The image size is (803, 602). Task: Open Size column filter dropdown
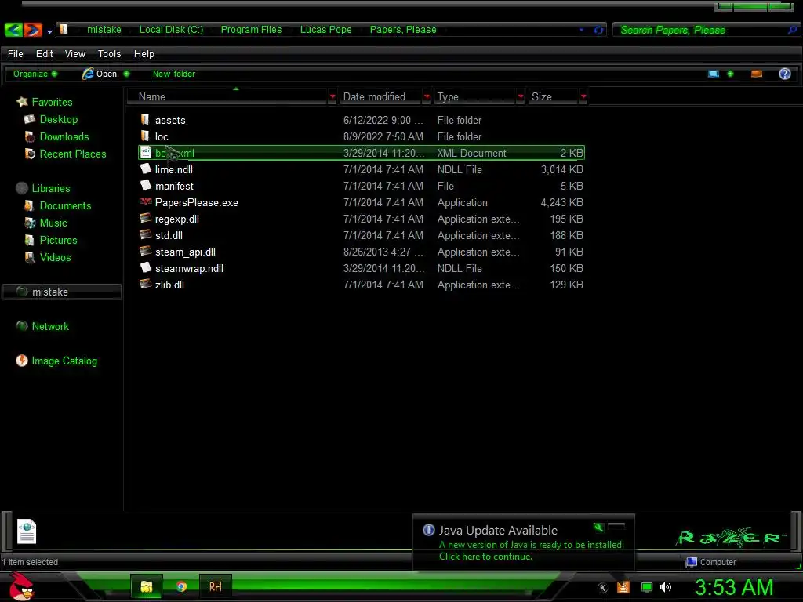(583, 96)
